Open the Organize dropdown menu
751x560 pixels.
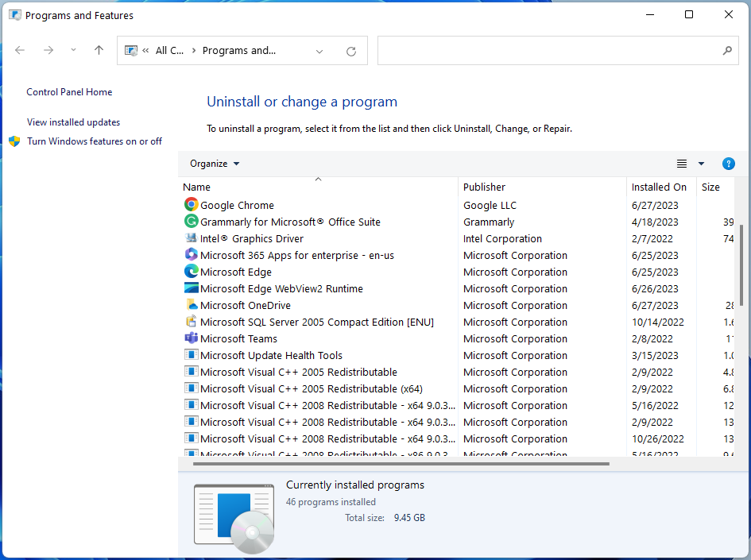click(214, 164)
